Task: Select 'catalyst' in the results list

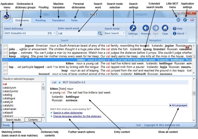Action: point(8,102)
